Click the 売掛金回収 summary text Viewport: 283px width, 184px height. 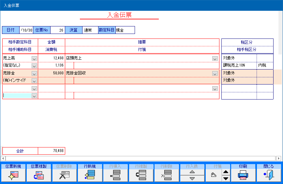[76, 73]
